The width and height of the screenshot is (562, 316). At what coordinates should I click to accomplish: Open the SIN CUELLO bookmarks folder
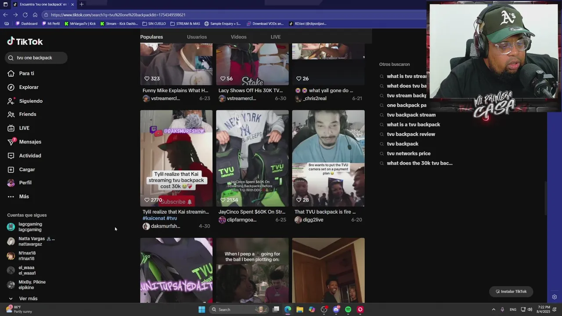point(155,24)
